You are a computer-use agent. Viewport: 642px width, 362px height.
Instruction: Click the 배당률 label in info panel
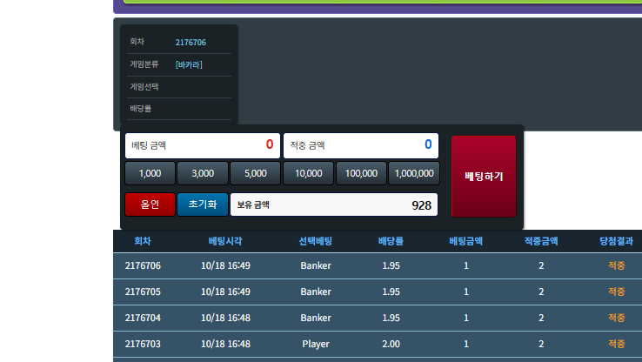click(x=140, y=109)
